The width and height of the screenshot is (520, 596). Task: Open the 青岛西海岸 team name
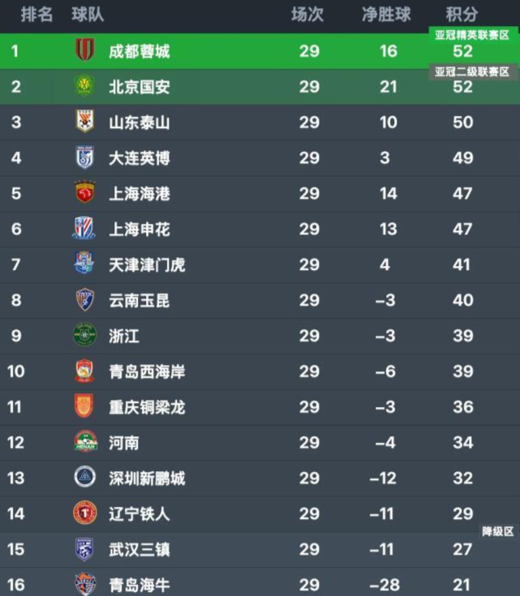point(147,371)
